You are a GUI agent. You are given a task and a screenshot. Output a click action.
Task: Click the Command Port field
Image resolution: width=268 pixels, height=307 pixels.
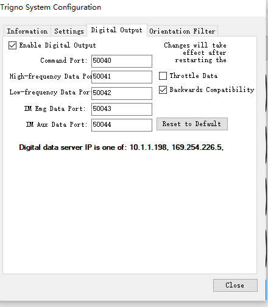click(x=122, y=61)
